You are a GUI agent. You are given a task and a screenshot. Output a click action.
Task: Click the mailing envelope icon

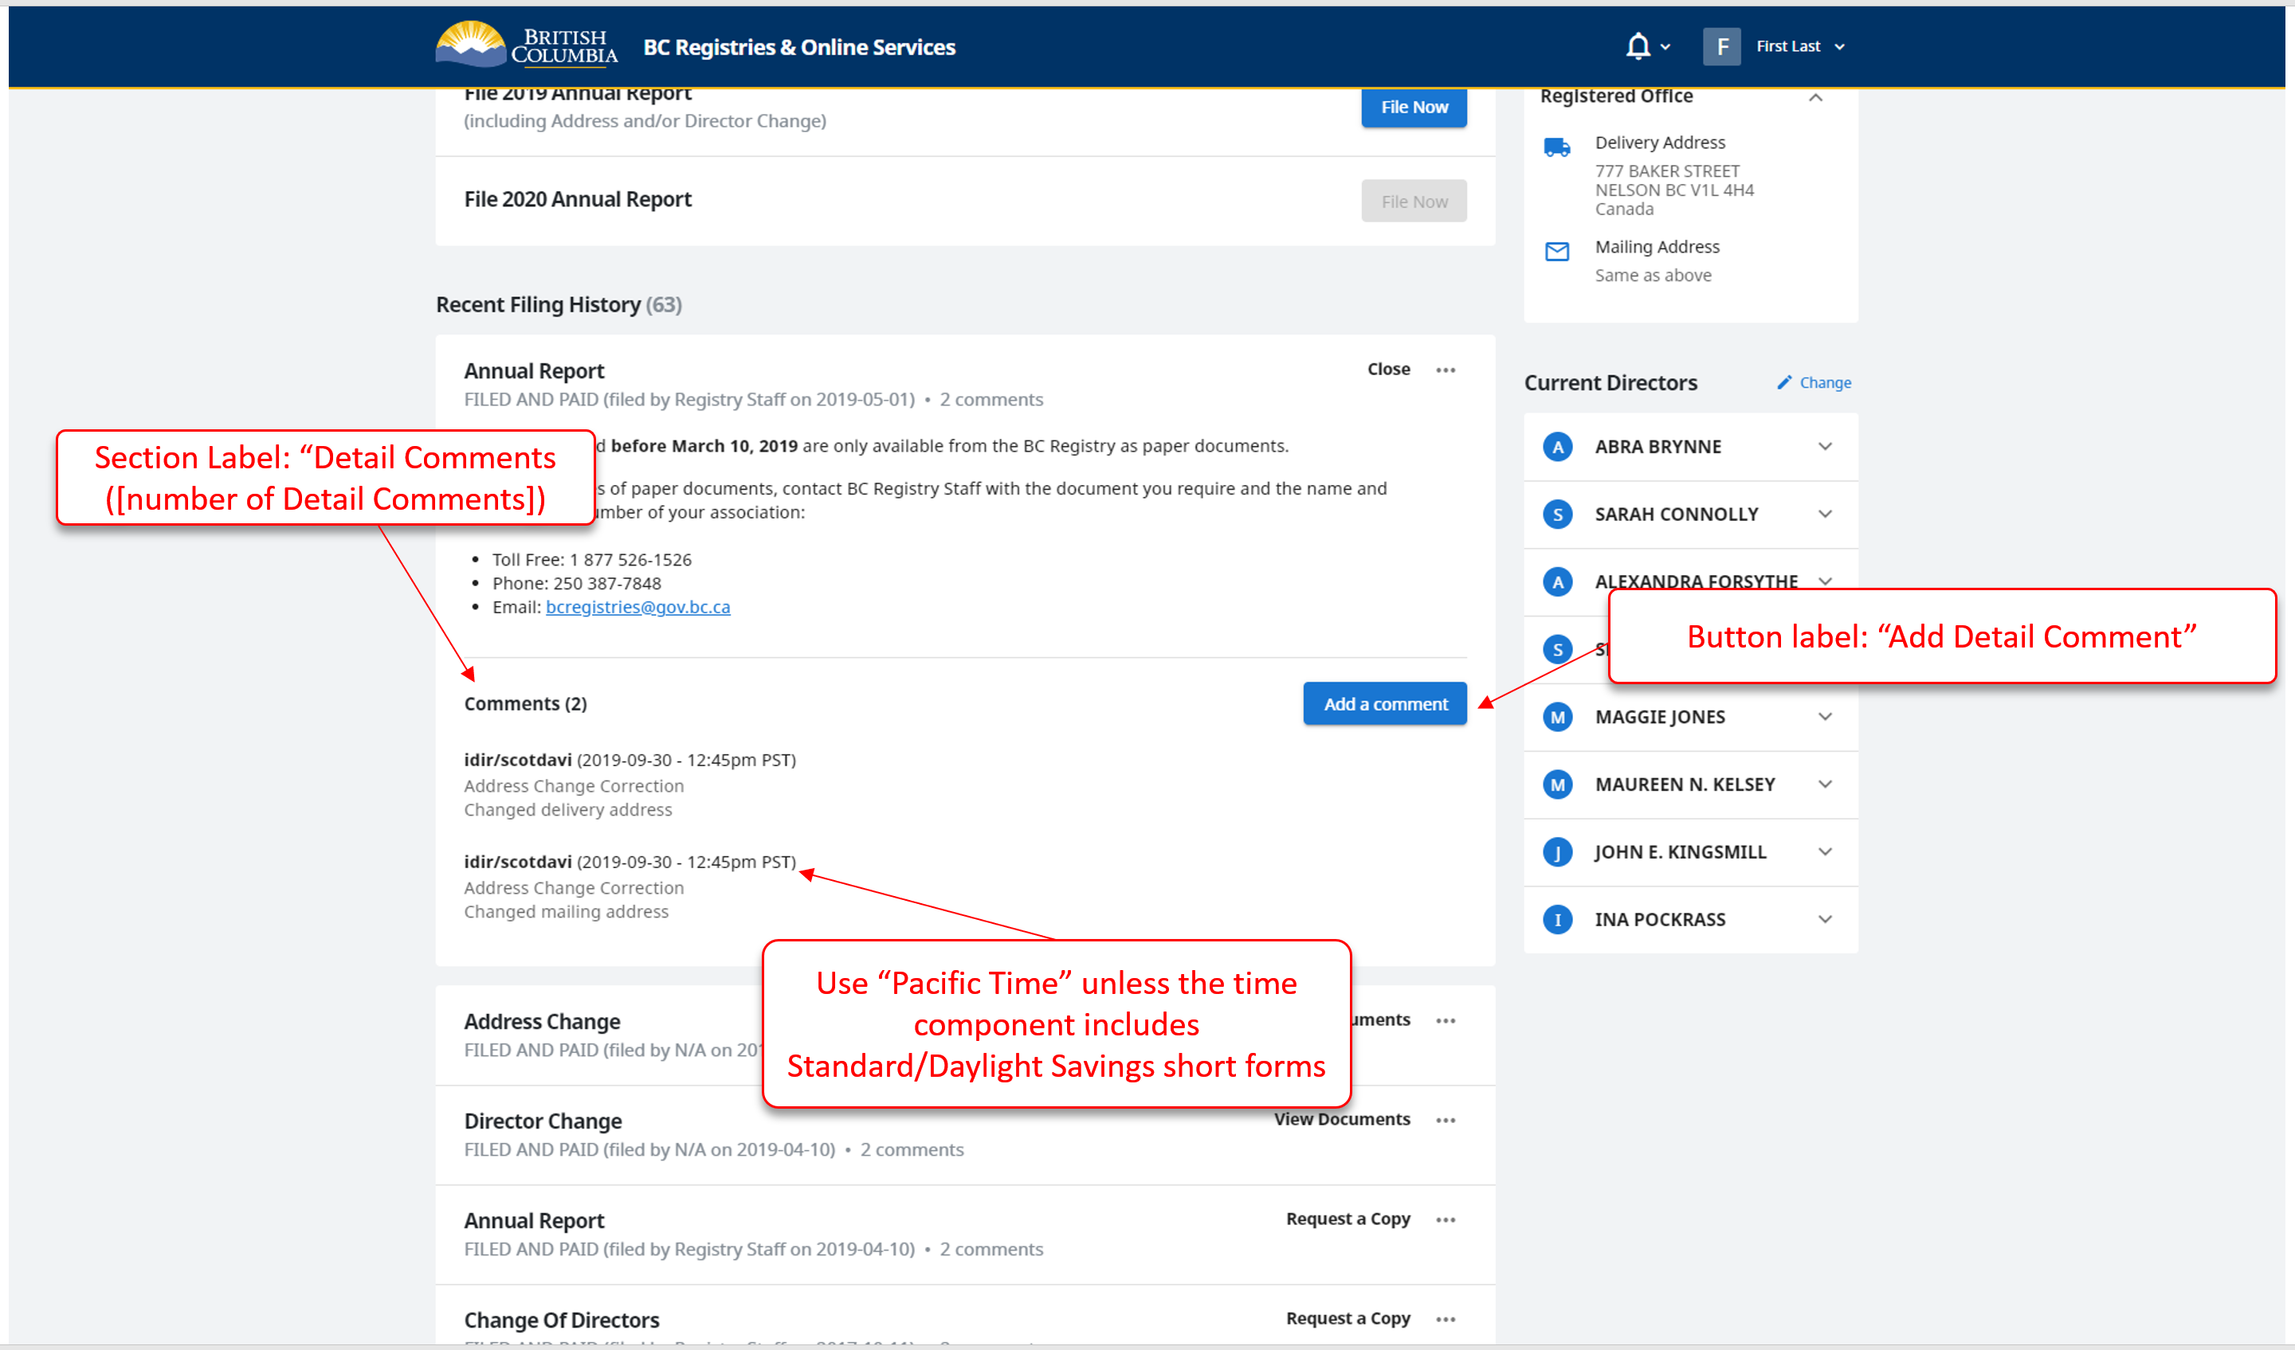[1556, 251]
